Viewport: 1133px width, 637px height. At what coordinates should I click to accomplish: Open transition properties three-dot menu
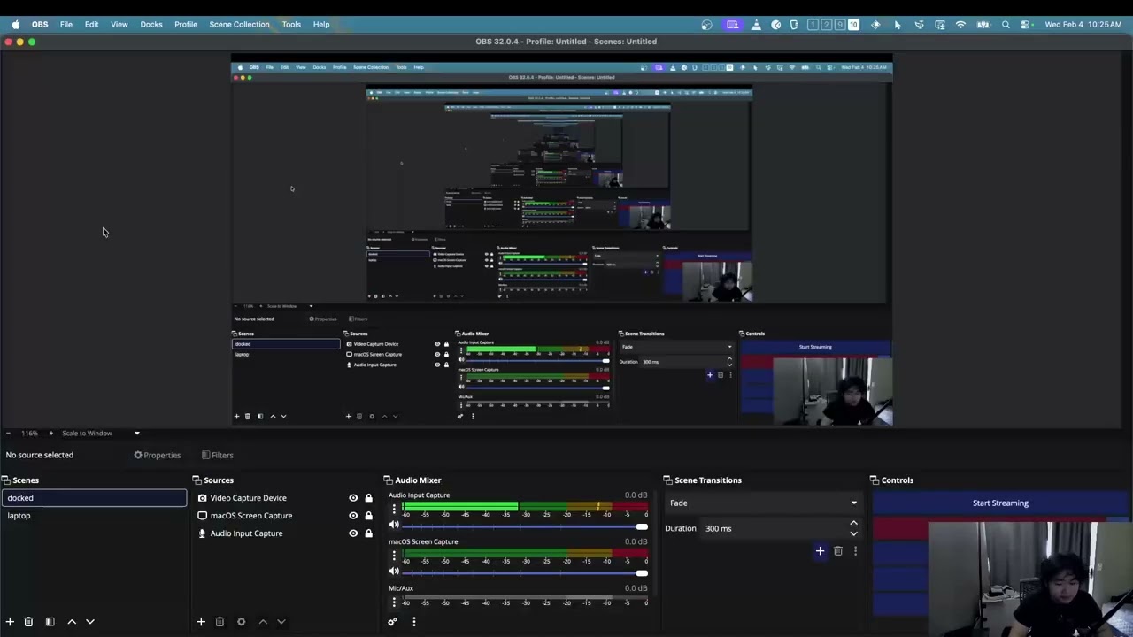(855, 551)
